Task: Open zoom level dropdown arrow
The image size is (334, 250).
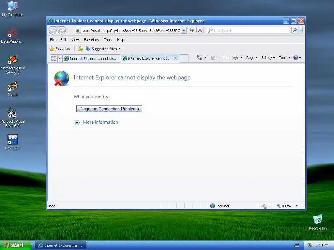Action: click(x=296, y=206)
